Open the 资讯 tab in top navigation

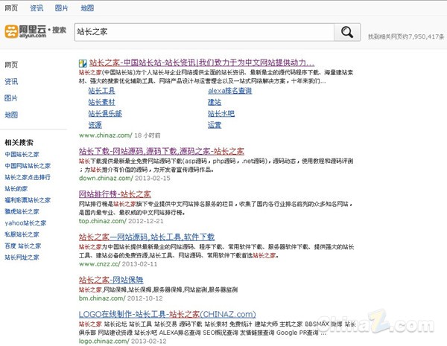(37, 8)
